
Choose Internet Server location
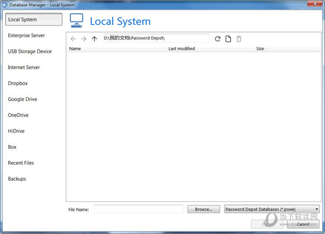pos(24,68)
